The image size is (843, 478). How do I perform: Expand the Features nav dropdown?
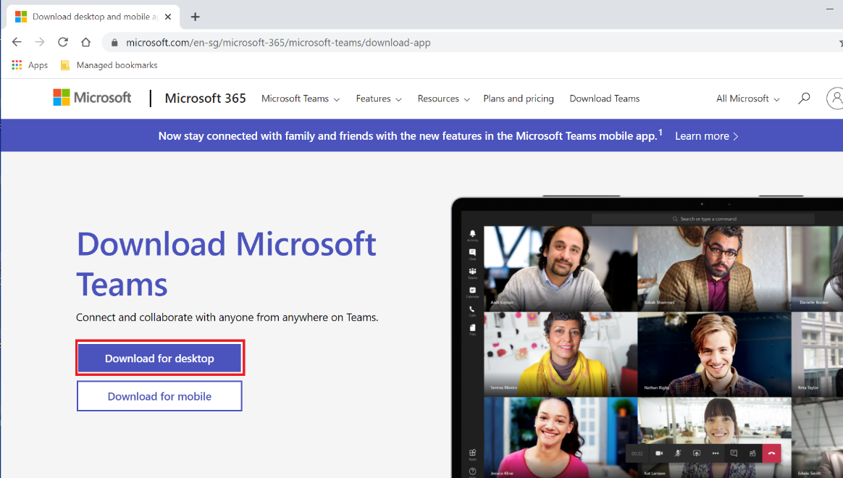(379, 99)
